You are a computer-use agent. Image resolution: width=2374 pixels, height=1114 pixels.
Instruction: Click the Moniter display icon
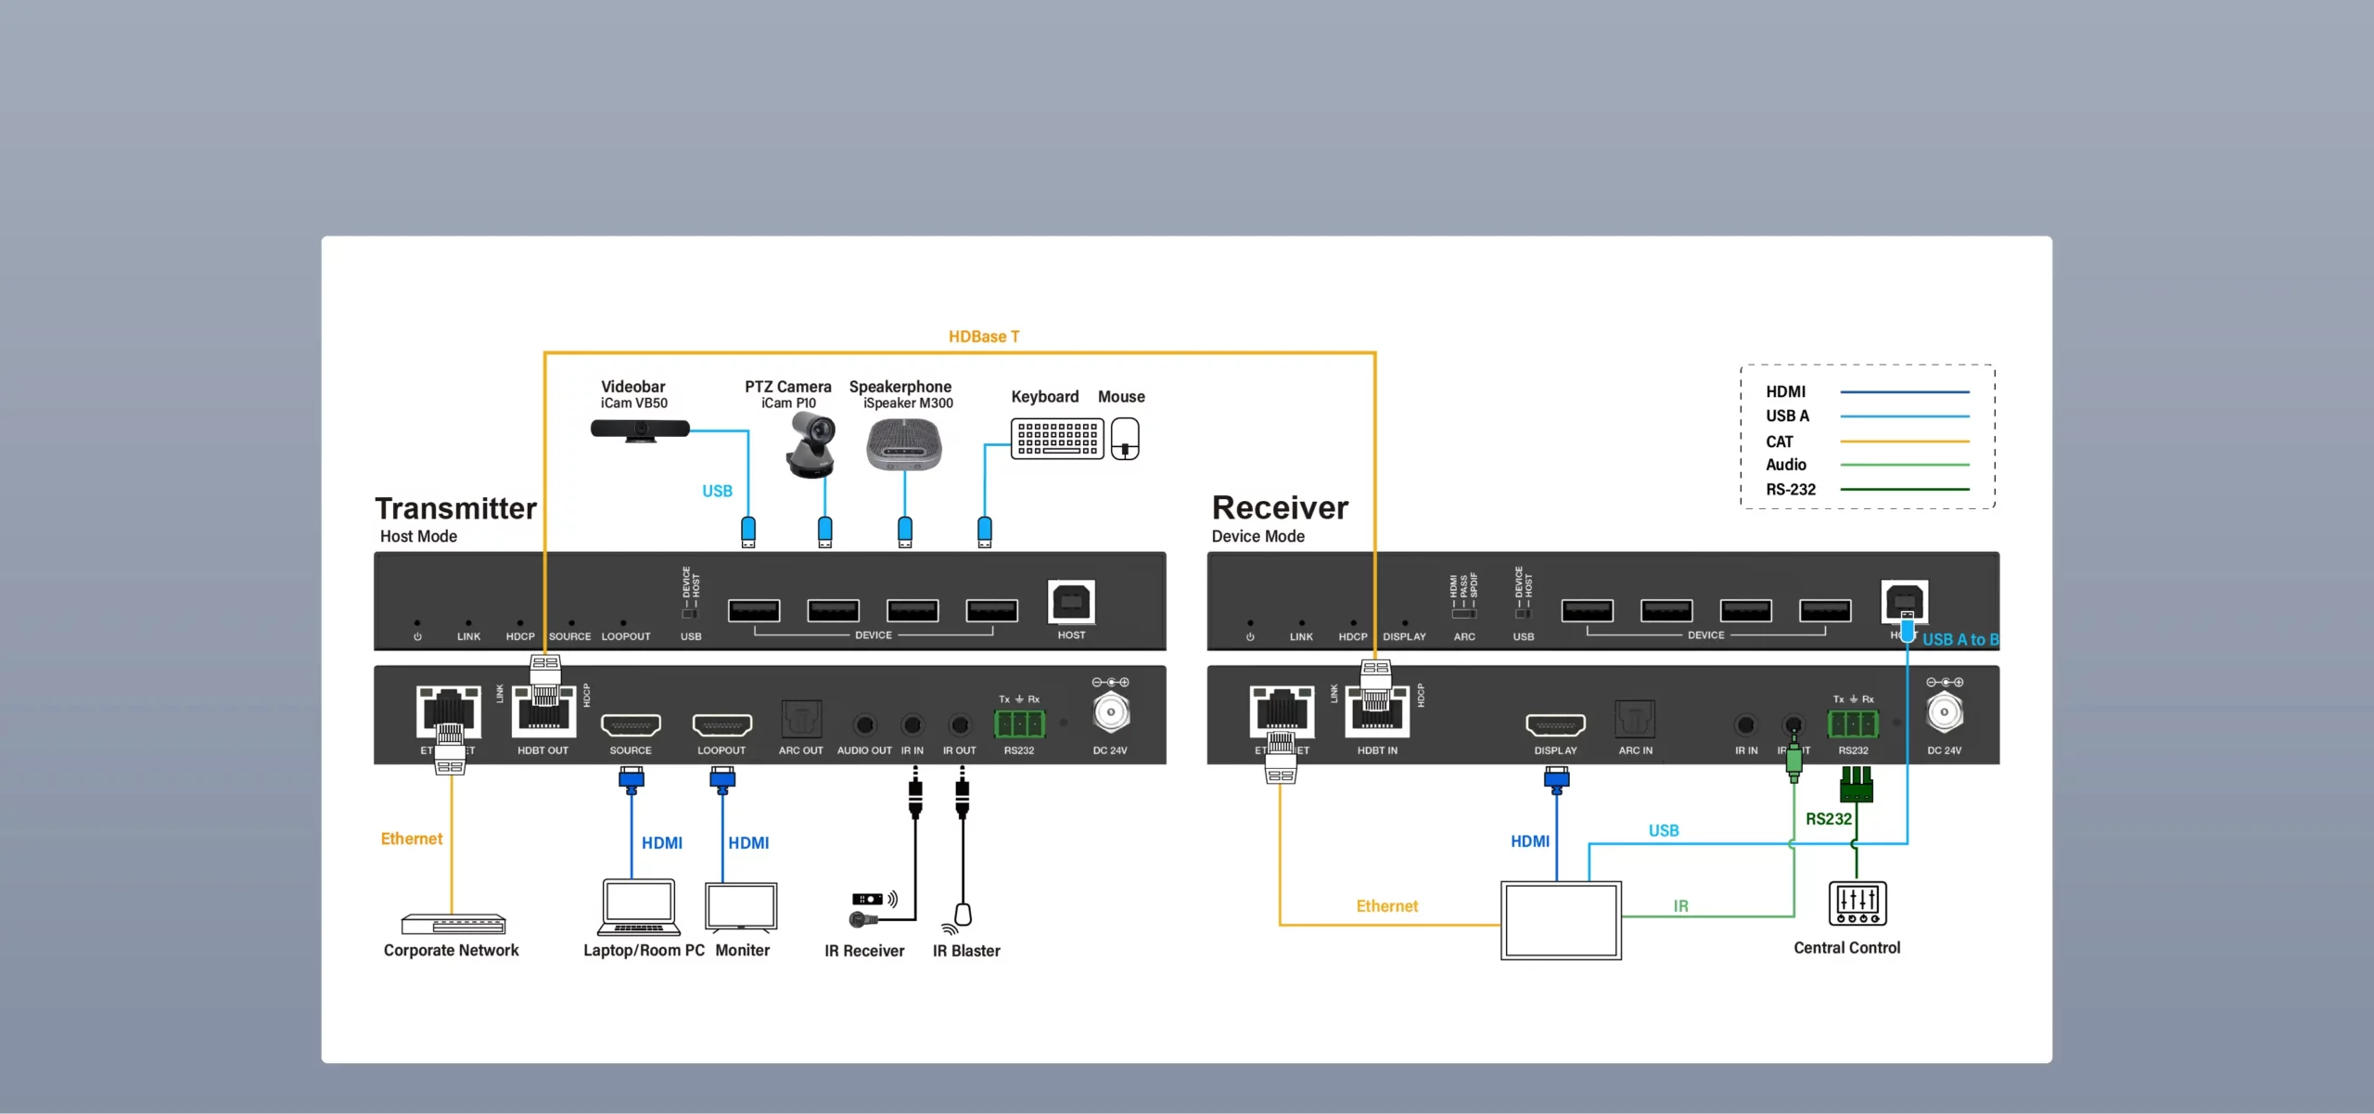[741, 907]
